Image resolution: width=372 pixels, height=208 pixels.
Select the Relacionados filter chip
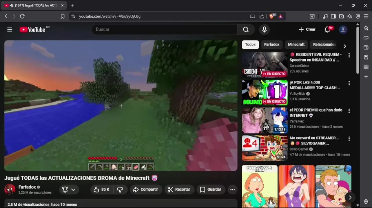324,44
